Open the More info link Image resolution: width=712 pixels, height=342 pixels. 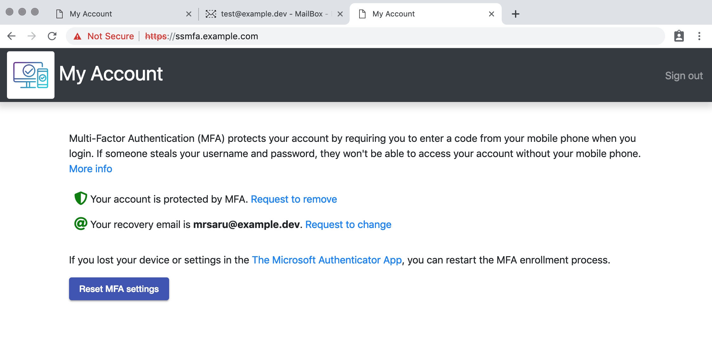point(91,169)
